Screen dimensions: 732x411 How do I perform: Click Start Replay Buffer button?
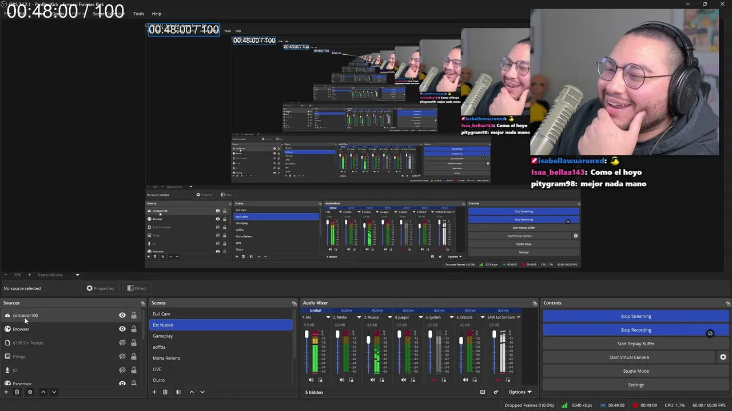[x=636, y=344]
